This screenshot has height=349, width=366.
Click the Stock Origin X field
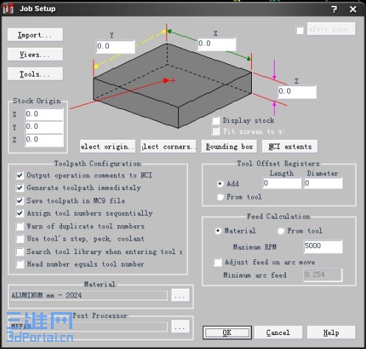pos(44,114)
